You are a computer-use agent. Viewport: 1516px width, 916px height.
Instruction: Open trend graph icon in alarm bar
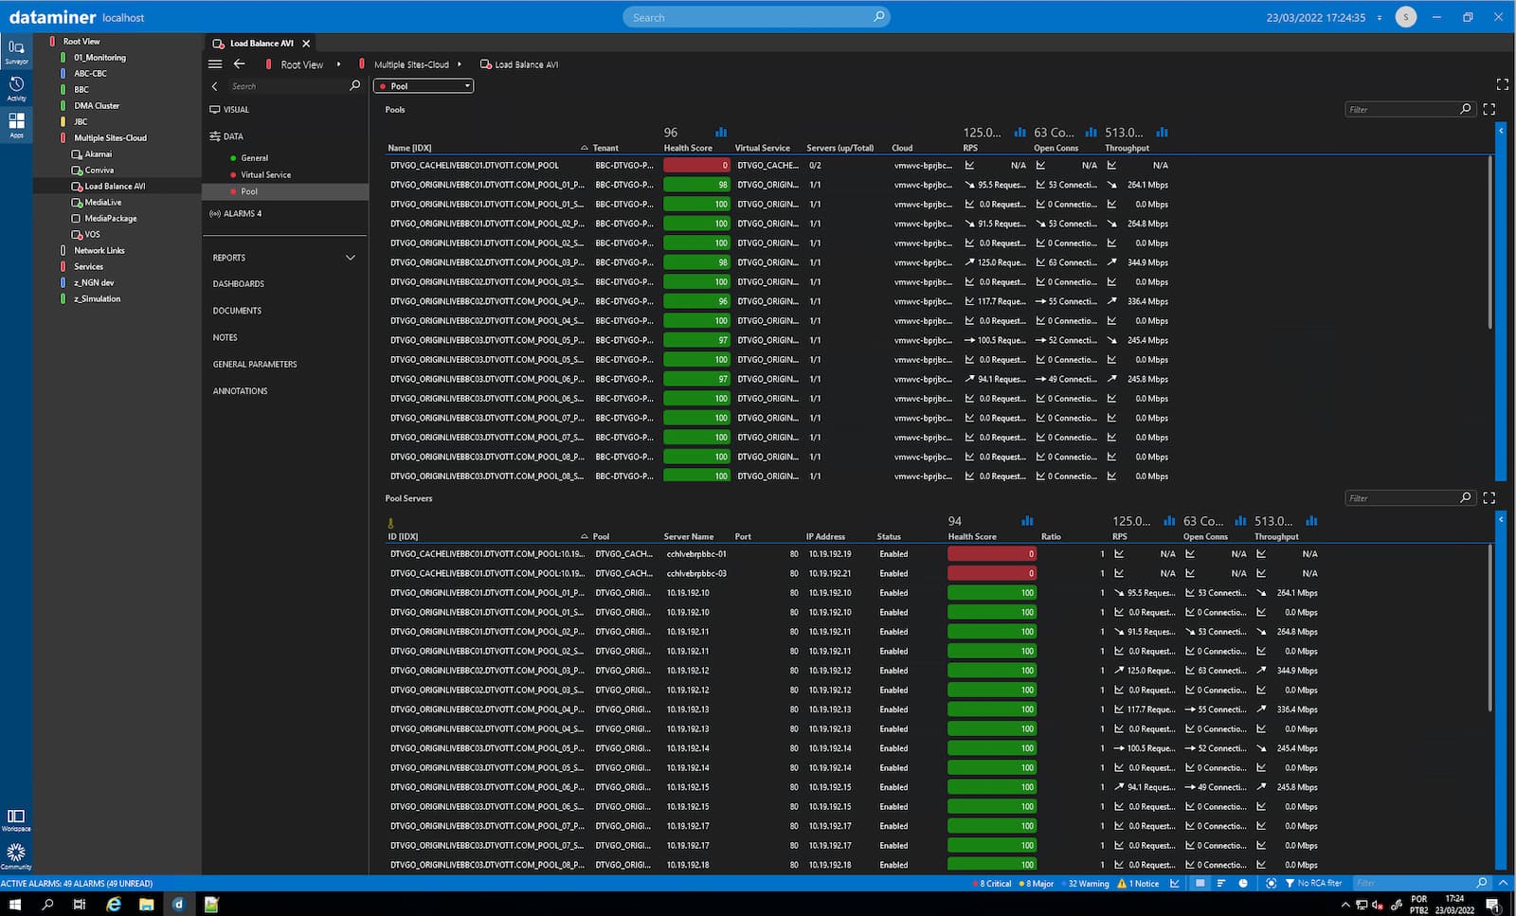click(x=1175, y=883)
